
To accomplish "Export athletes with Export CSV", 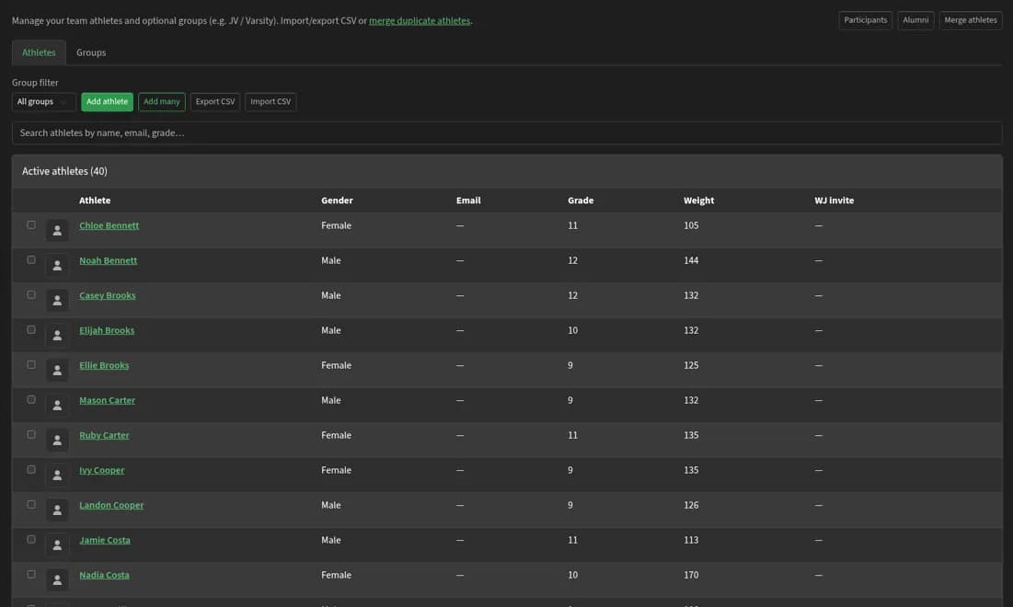I will (x=215, y=101).
